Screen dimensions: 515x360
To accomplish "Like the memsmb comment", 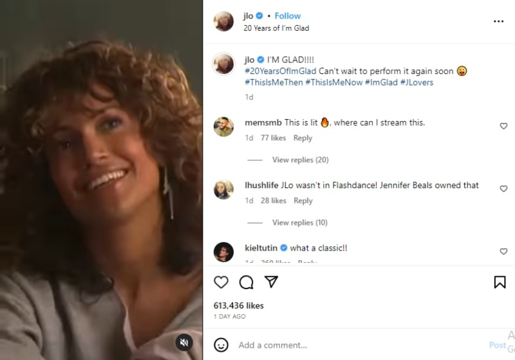I will 503,126.
